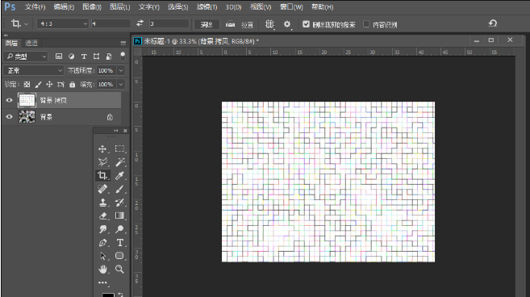This screenshot has height=297, width=530.
Task: Open the 滤镜(T) menu
Action: tap(207, 6)
